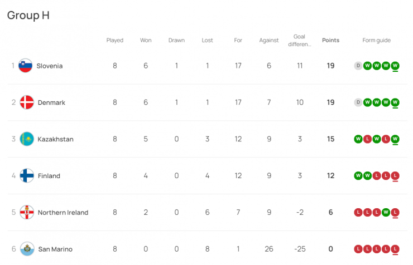413x265 pixels.
Task: Click Denmark's underlined latest win badge
Action: coord(395,102)
